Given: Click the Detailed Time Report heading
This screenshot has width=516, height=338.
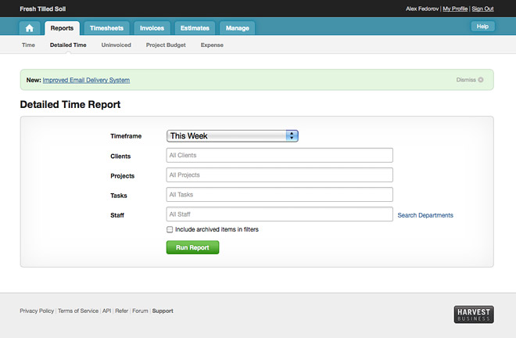Looking at the screenshot, I should pyautogui.click(x=70, y=104).
